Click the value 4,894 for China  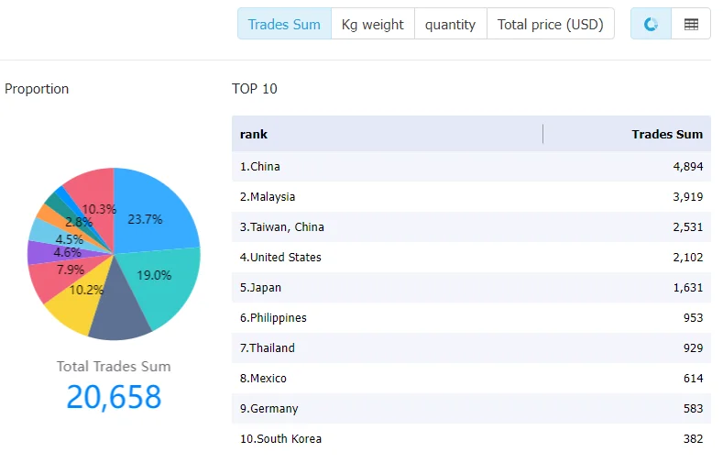point(688,167)
